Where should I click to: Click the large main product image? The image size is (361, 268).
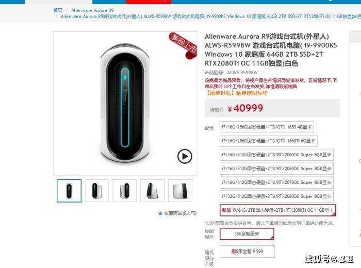[125, 103]
